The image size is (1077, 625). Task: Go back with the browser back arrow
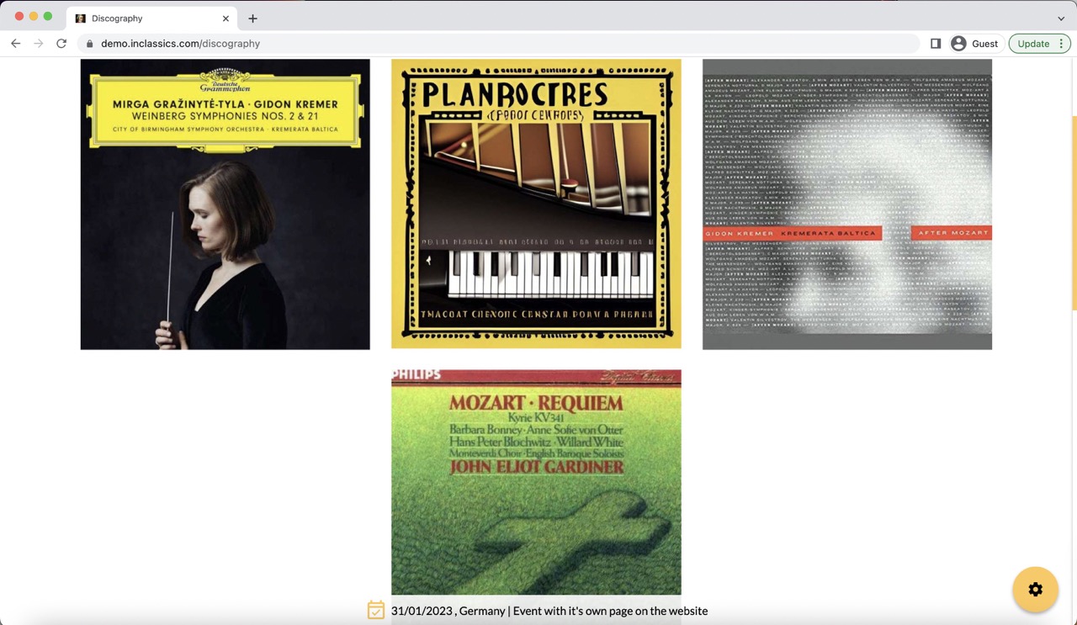tap(15, 44)
